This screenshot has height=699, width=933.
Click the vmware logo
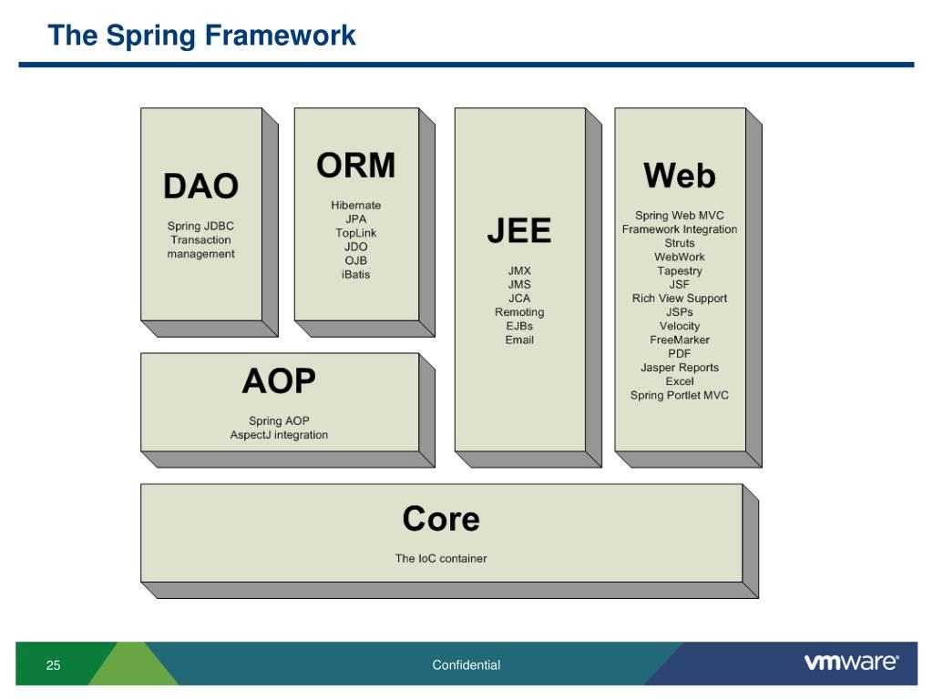[852, 663]
